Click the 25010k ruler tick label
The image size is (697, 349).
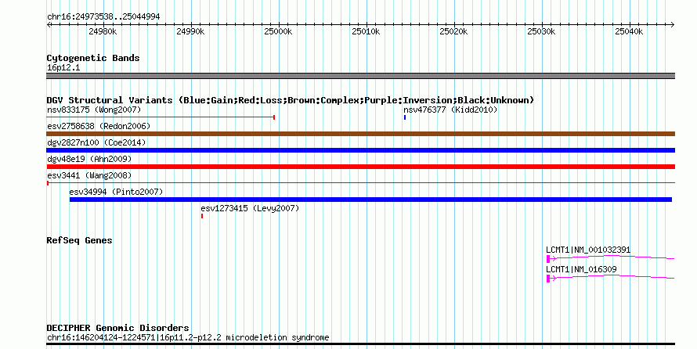tap(366, 31)
